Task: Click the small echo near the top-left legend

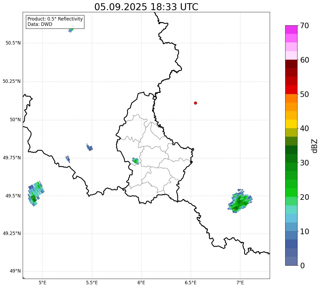Action: coord(71,29)
